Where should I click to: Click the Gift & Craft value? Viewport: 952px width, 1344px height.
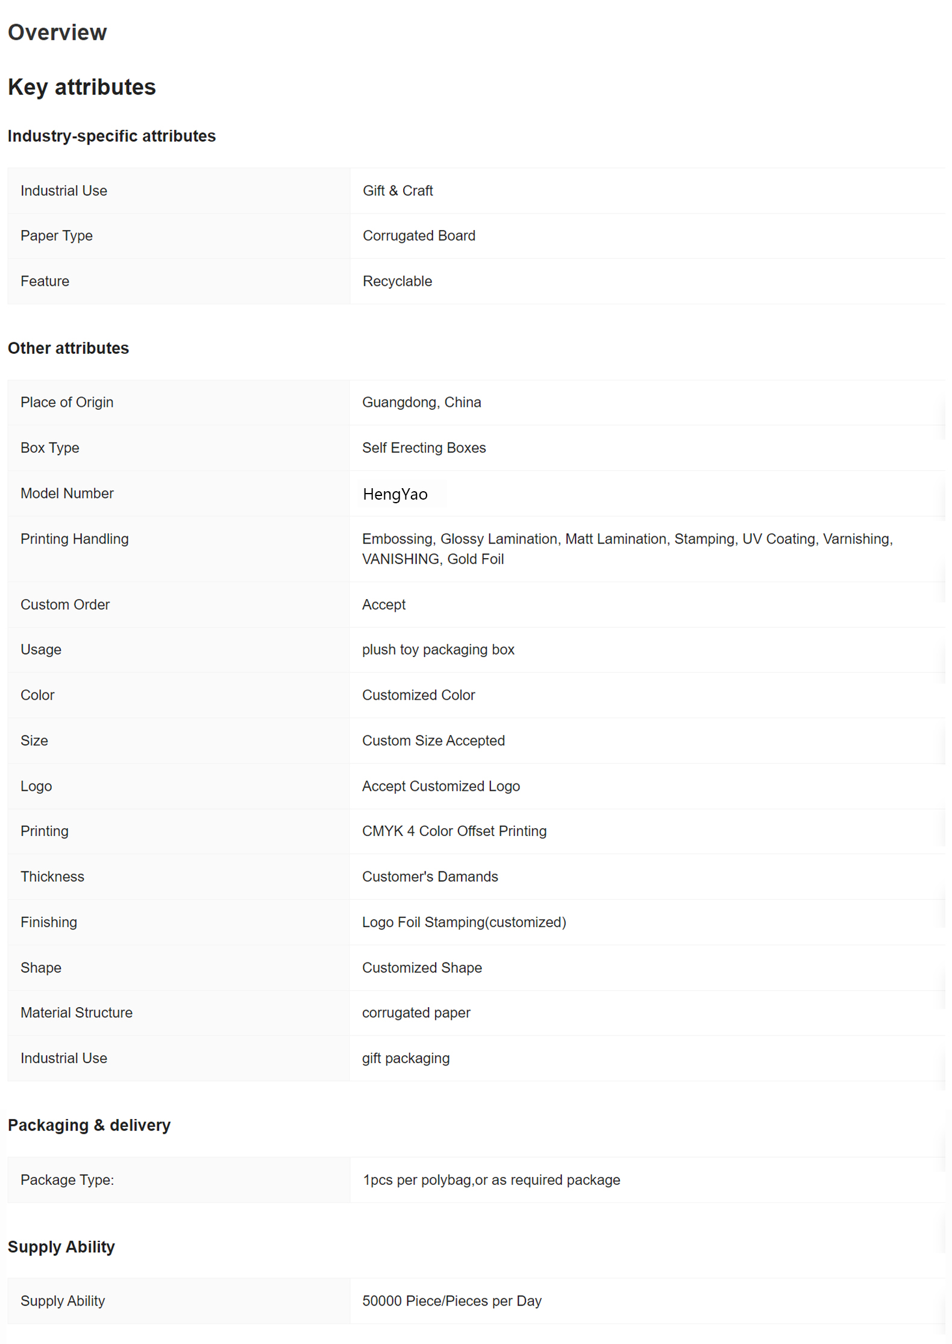(x=398, y=190)
